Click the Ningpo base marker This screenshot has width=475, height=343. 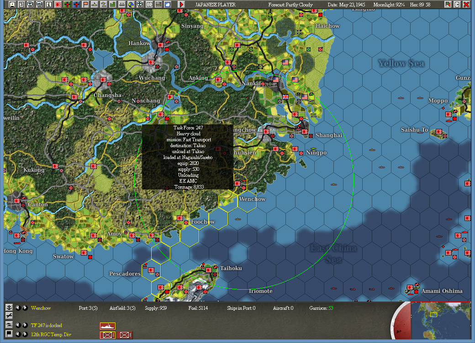point(295,148)
